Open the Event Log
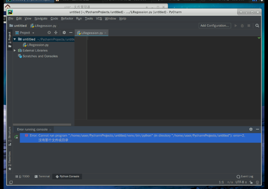Screen dimensions: 268x189 245,176
